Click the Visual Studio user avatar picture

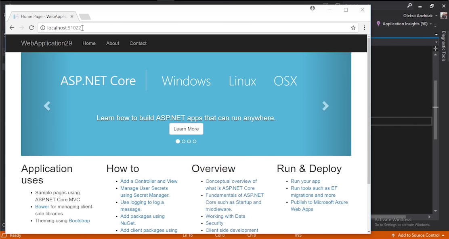point(444,15)
